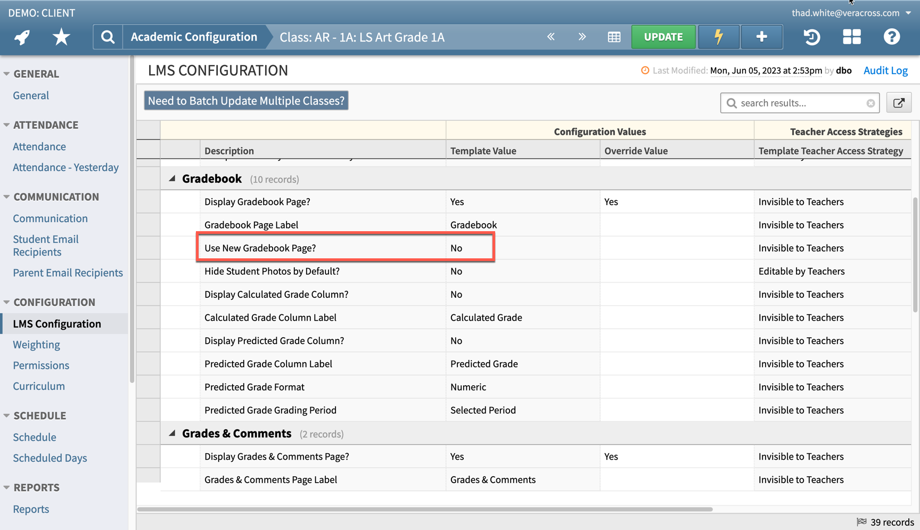Open Weighting in the sidebar
The image size is (920, 530).
36,345
